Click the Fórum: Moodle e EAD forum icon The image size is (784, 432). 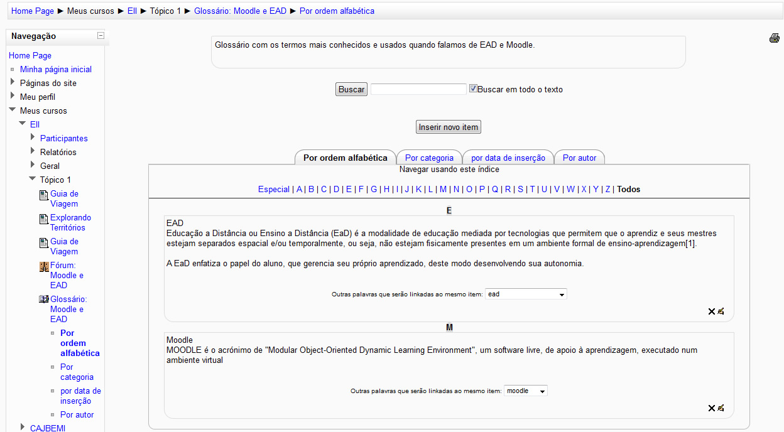pos(44,267)
